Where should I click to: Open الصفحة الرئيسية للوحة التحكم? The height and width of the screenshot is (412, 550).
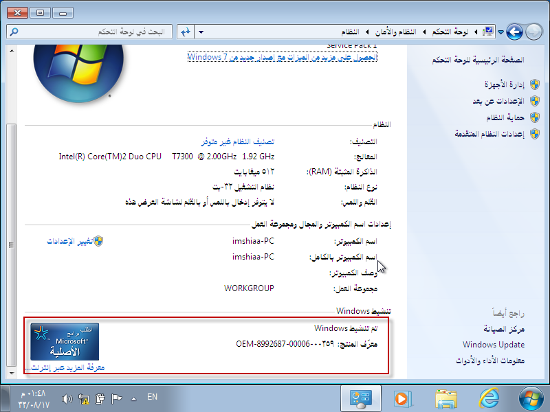[478, 60]
